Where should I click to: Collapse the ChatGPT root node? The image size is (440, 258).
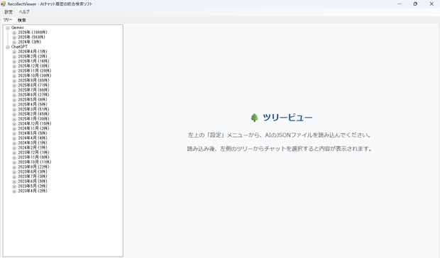point(8,47)
